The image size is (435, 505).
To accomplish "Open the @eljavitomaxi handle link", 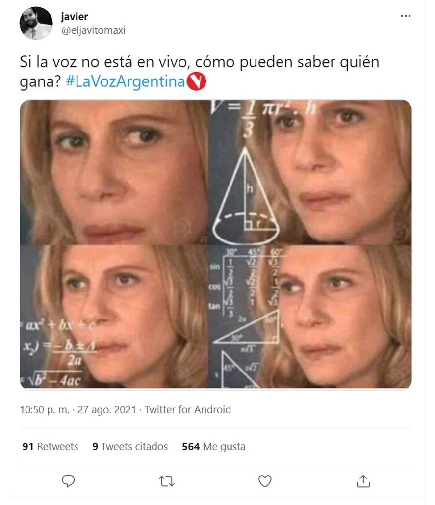I will click(93, 30).
